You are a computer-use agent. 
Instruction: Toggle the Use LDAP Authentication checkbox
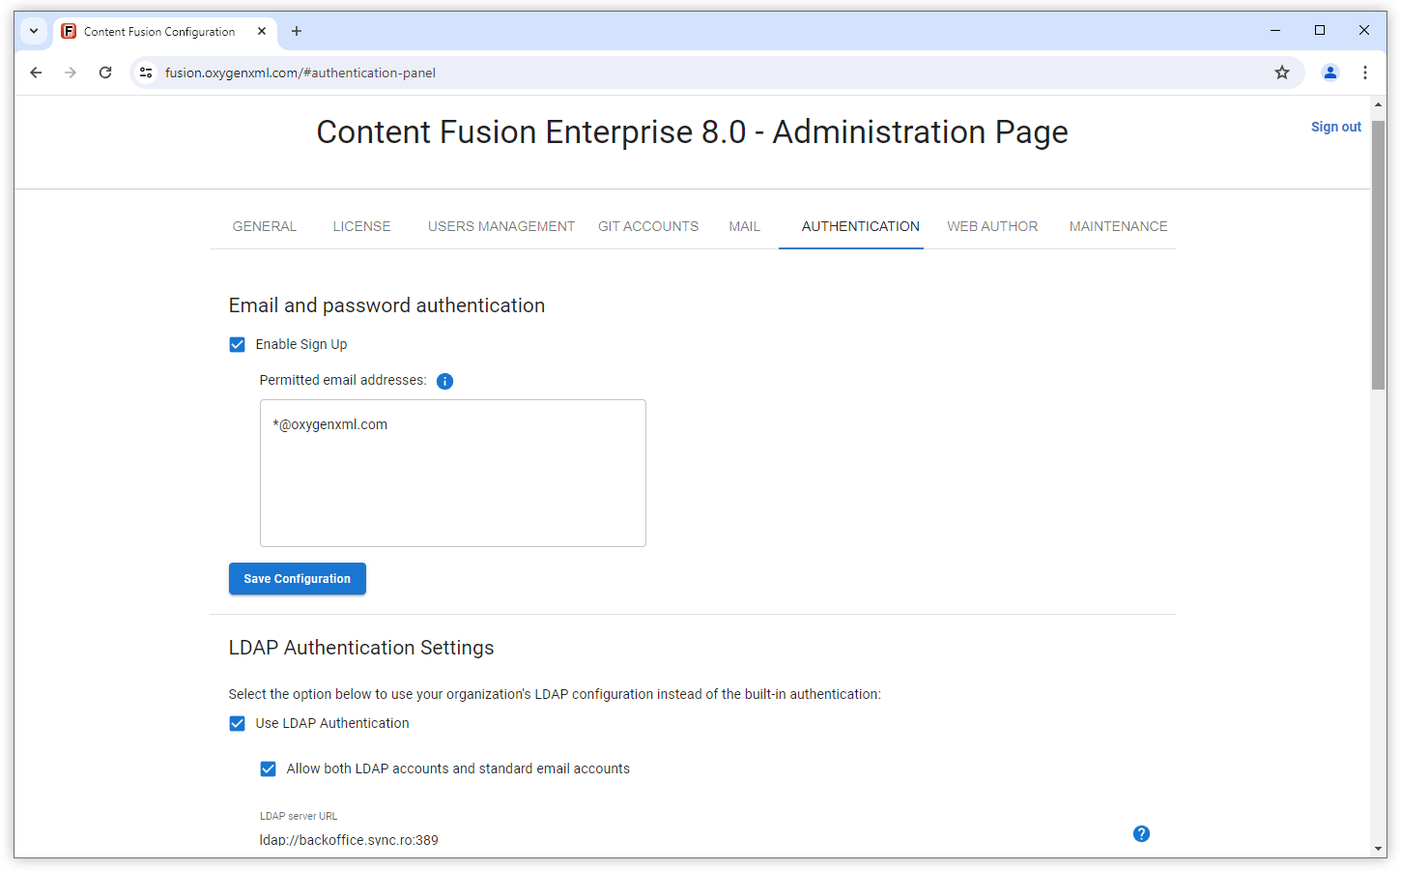[x=237, y=723]
